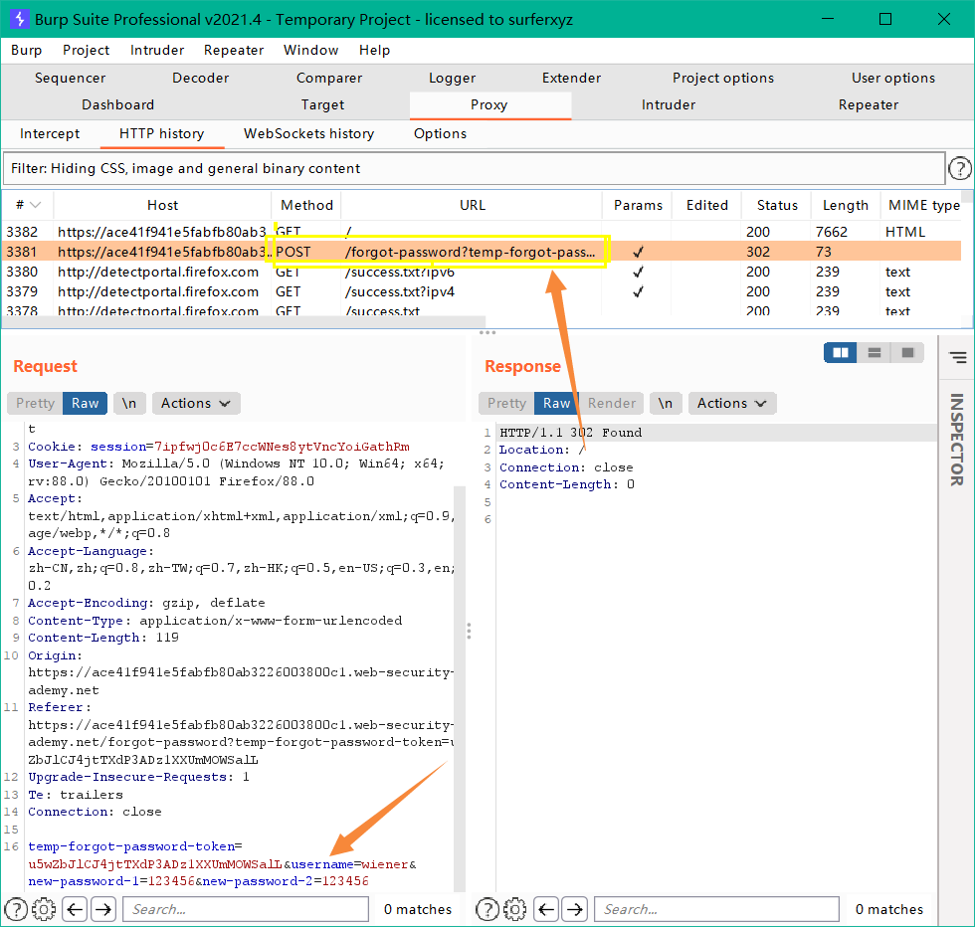975x927 pixels.
Task: Click the filter bar to edit history filter
Action: coord(474,168)
